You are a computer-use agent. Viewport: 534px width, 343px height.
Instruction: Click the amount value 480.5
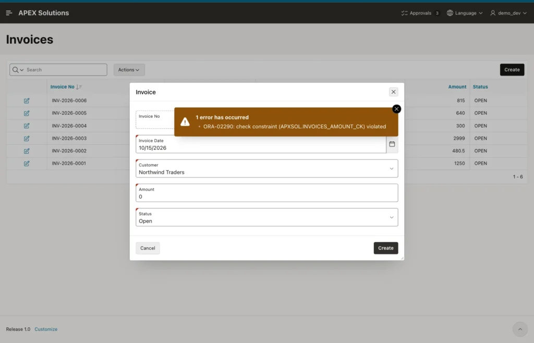458,151
